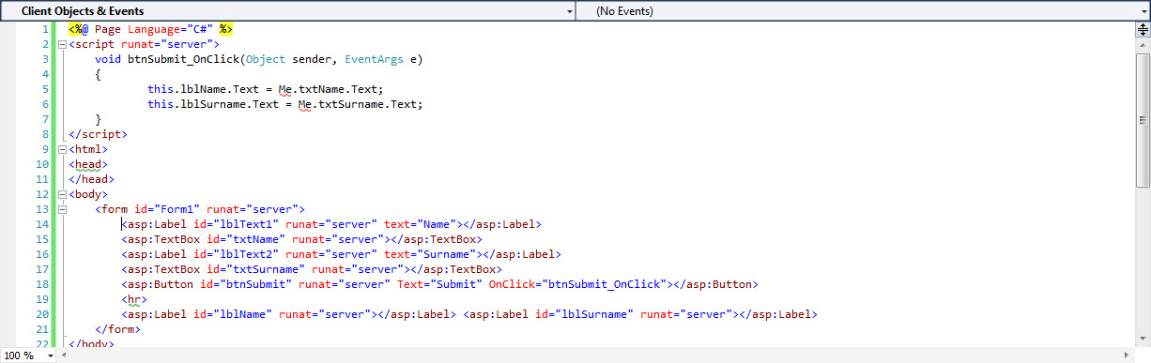
Task: Click the closing </form> tag on line 21
Action: (x=117, y=329)
